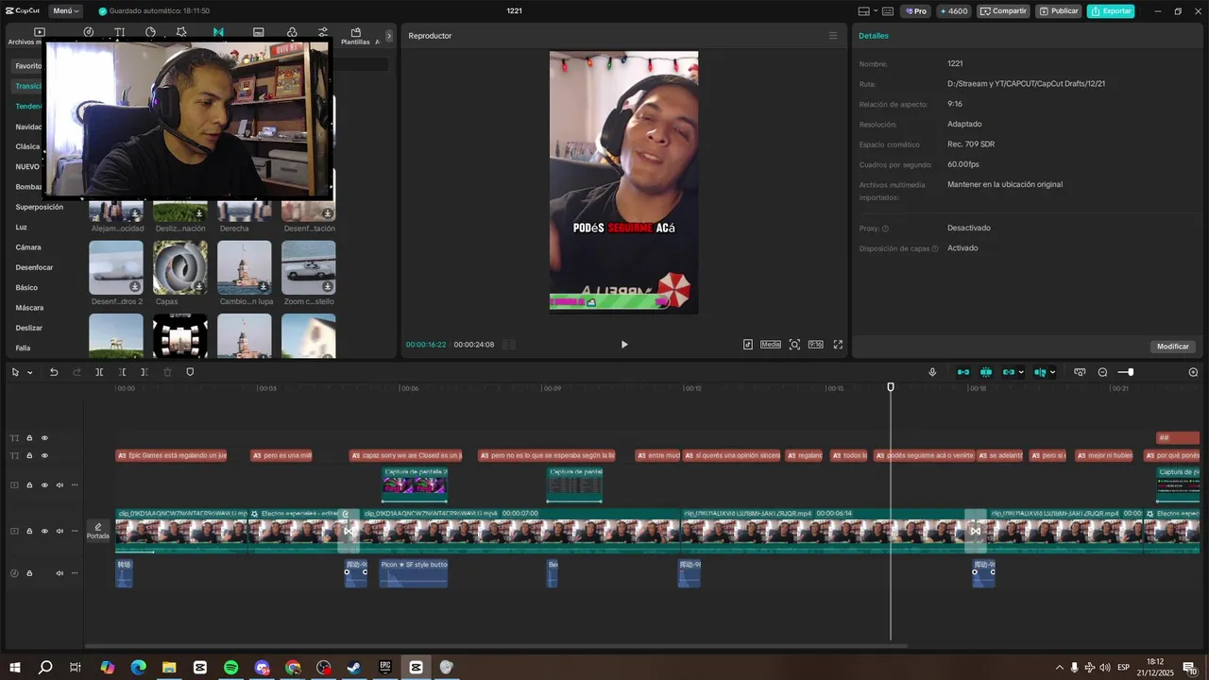
Task: Play the preview video
Action: (x=624, y=345)
